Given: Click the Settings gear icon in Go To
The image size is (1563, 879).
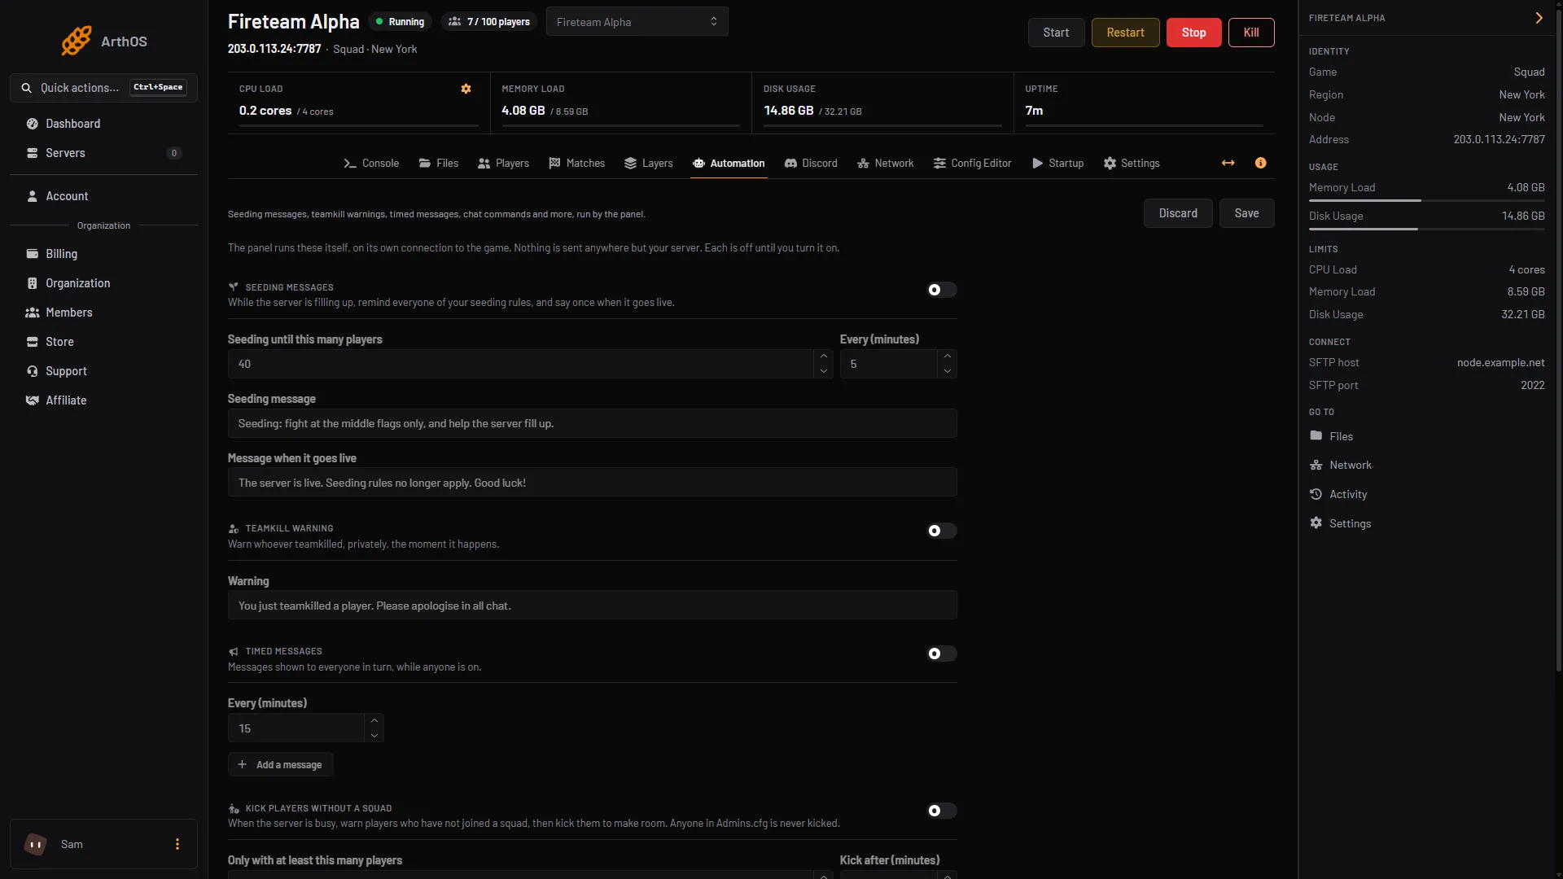Looking at the screenshot, I should [x=1316, y=523].
